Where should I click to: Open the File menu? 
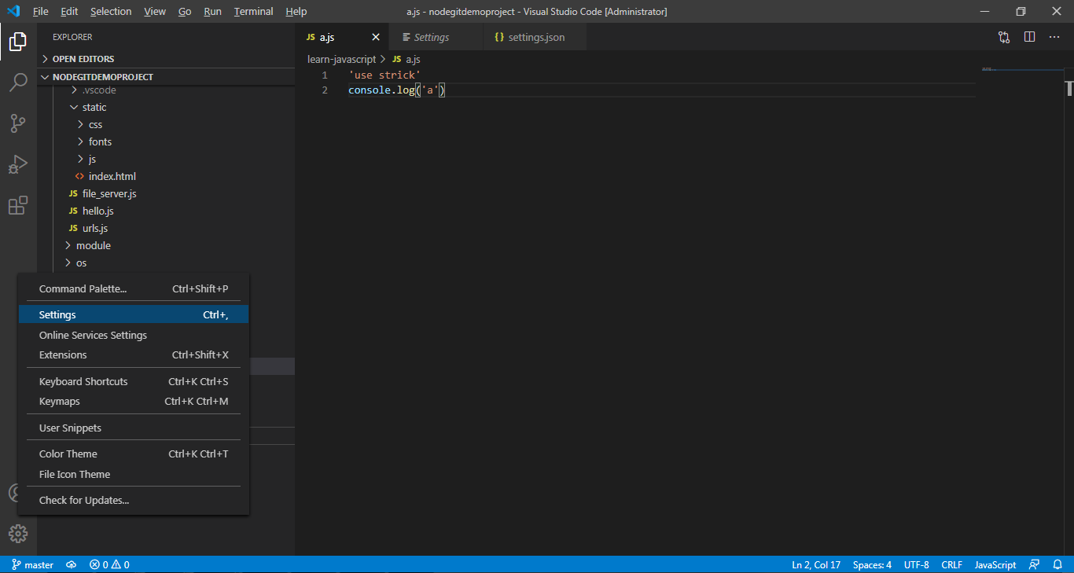coord(41,11)
